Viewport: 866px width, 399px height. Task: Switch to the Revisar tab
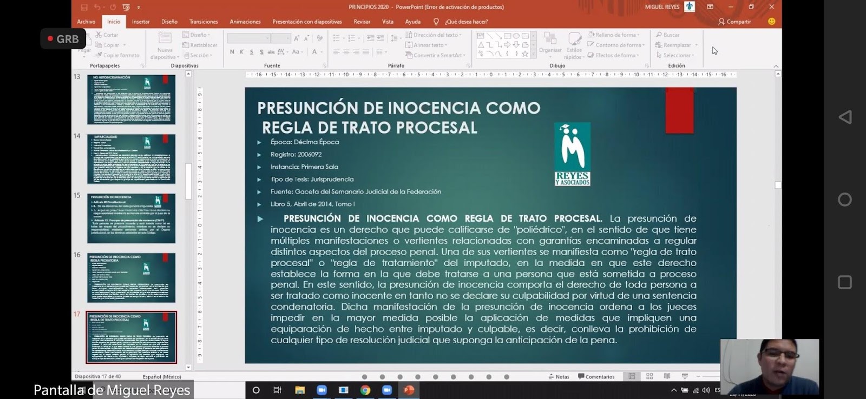click(362, 22)
